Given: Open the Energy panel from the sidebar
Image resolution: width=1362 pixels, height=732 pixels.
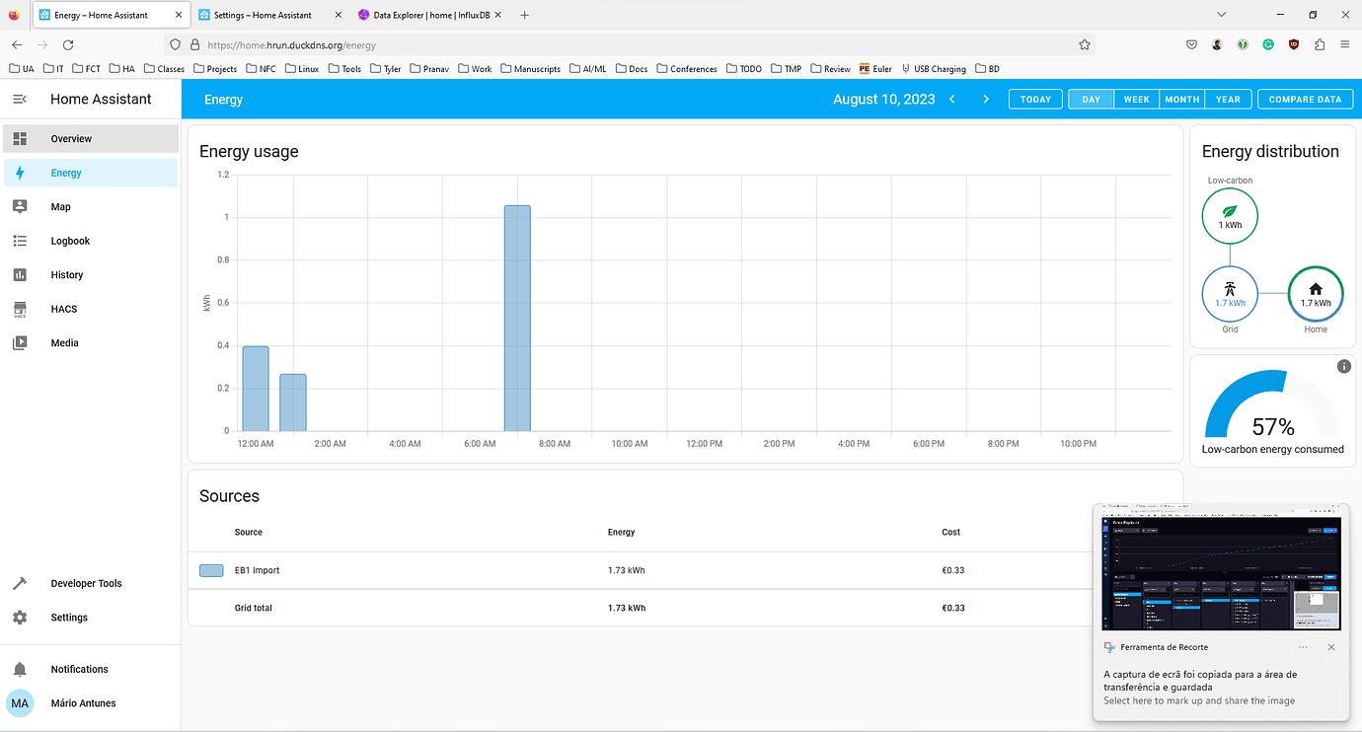Looking at the screenshot, I should pos(68,172).
